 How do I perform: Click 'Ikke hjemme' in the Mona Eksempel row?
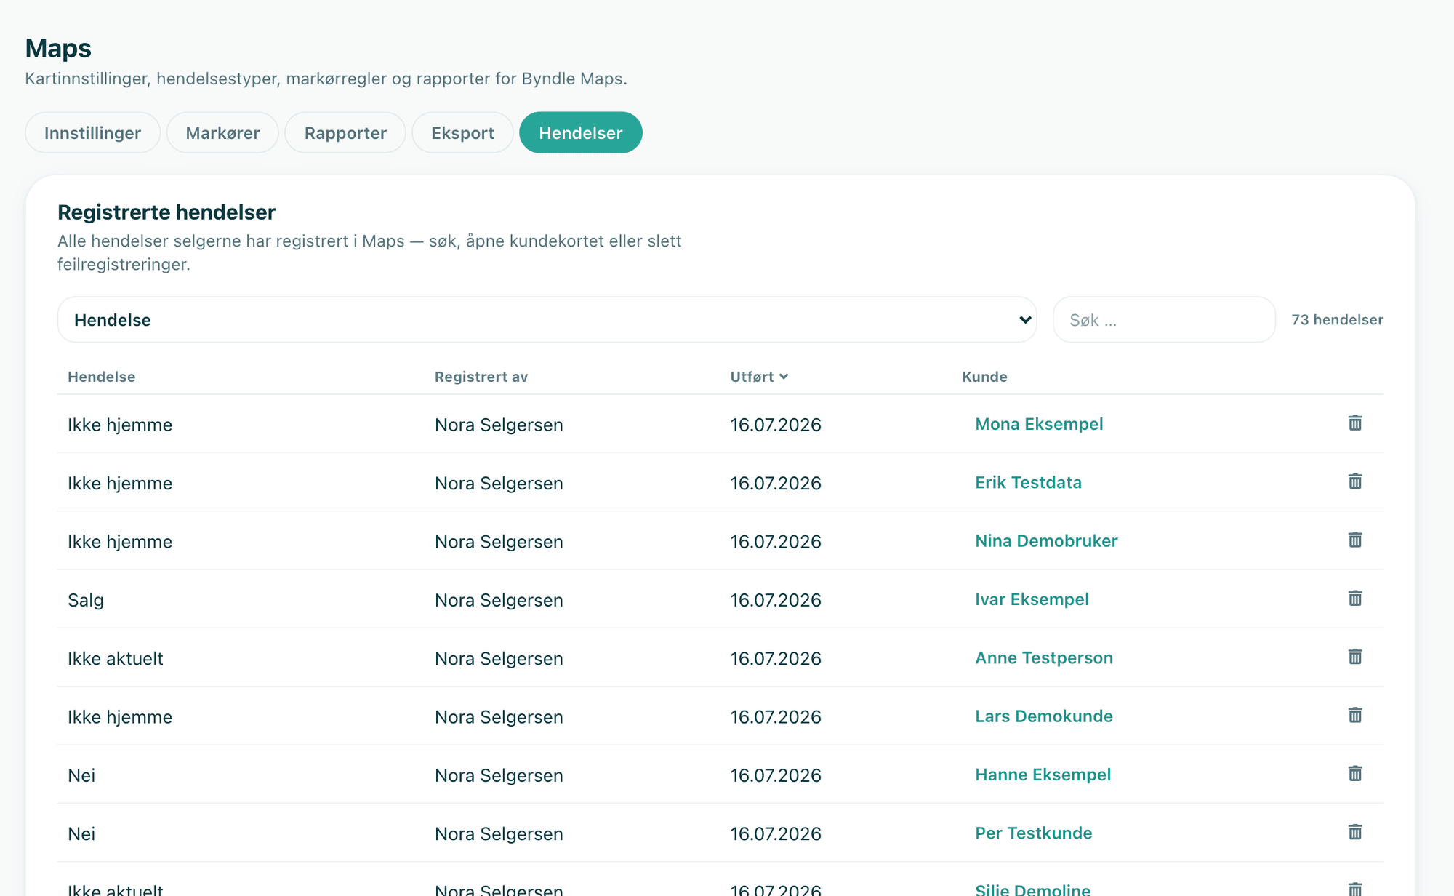click(x=120, y=425)
